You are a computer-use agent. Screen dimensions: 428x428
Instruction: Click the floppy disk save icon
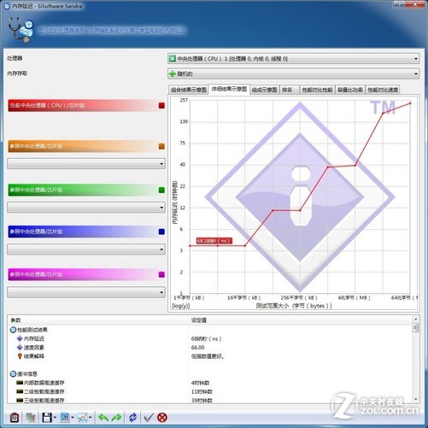click(47, 418)
